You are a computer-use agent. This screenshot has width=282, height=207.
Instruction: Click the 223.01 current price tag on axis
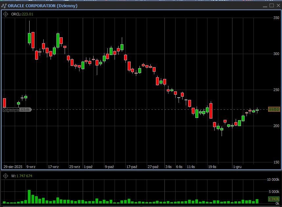274,109
